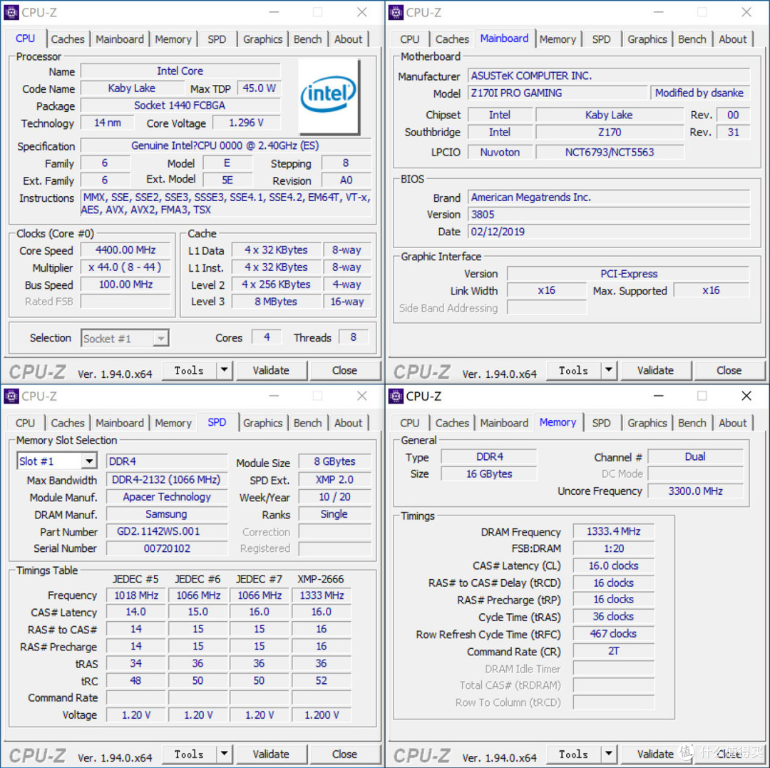Click the Tools button in the SPD window

click(189, 754)
